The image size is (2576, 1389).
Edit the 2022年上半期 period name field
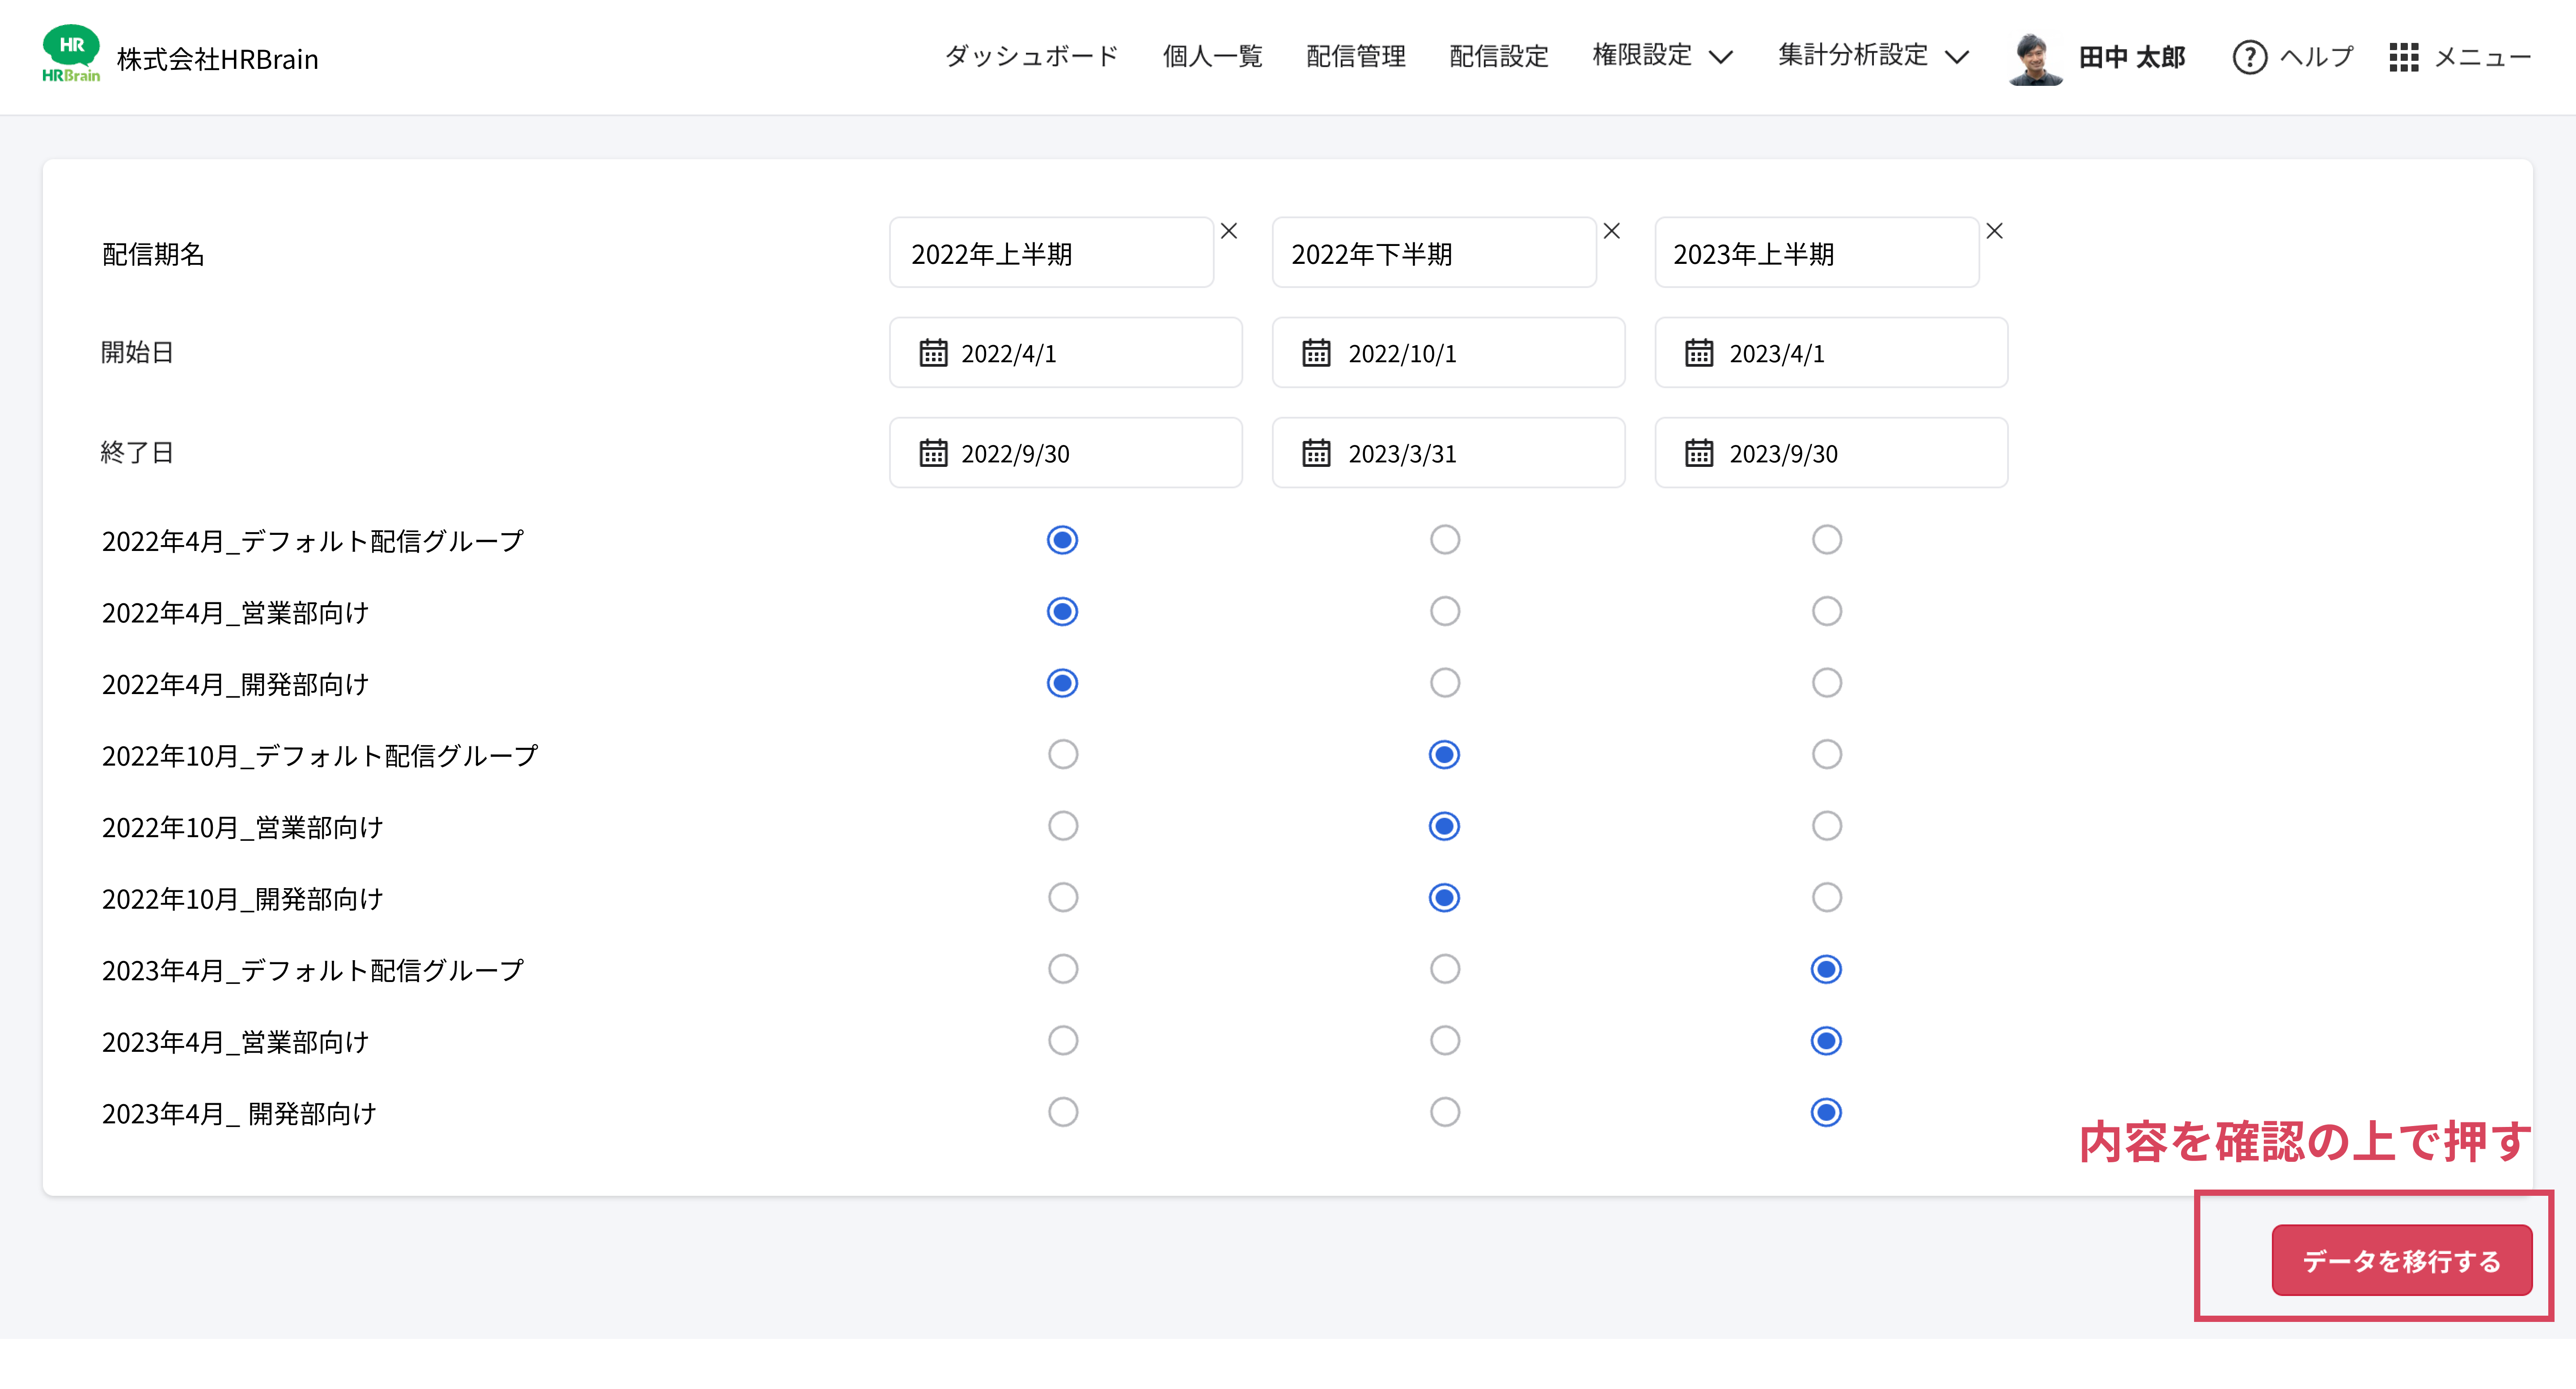pos(1051,253)
